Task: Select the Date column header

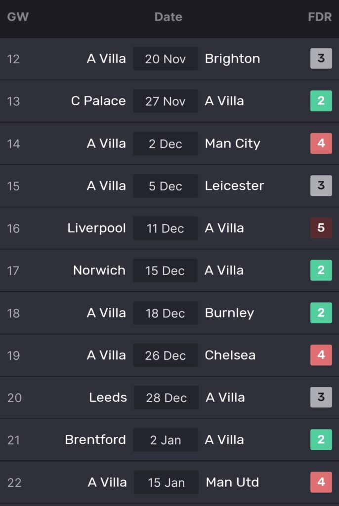Action: click(x=168, y=17)
